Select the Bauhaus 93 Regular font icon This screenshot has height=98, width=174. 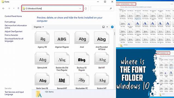tap(82, 58)
